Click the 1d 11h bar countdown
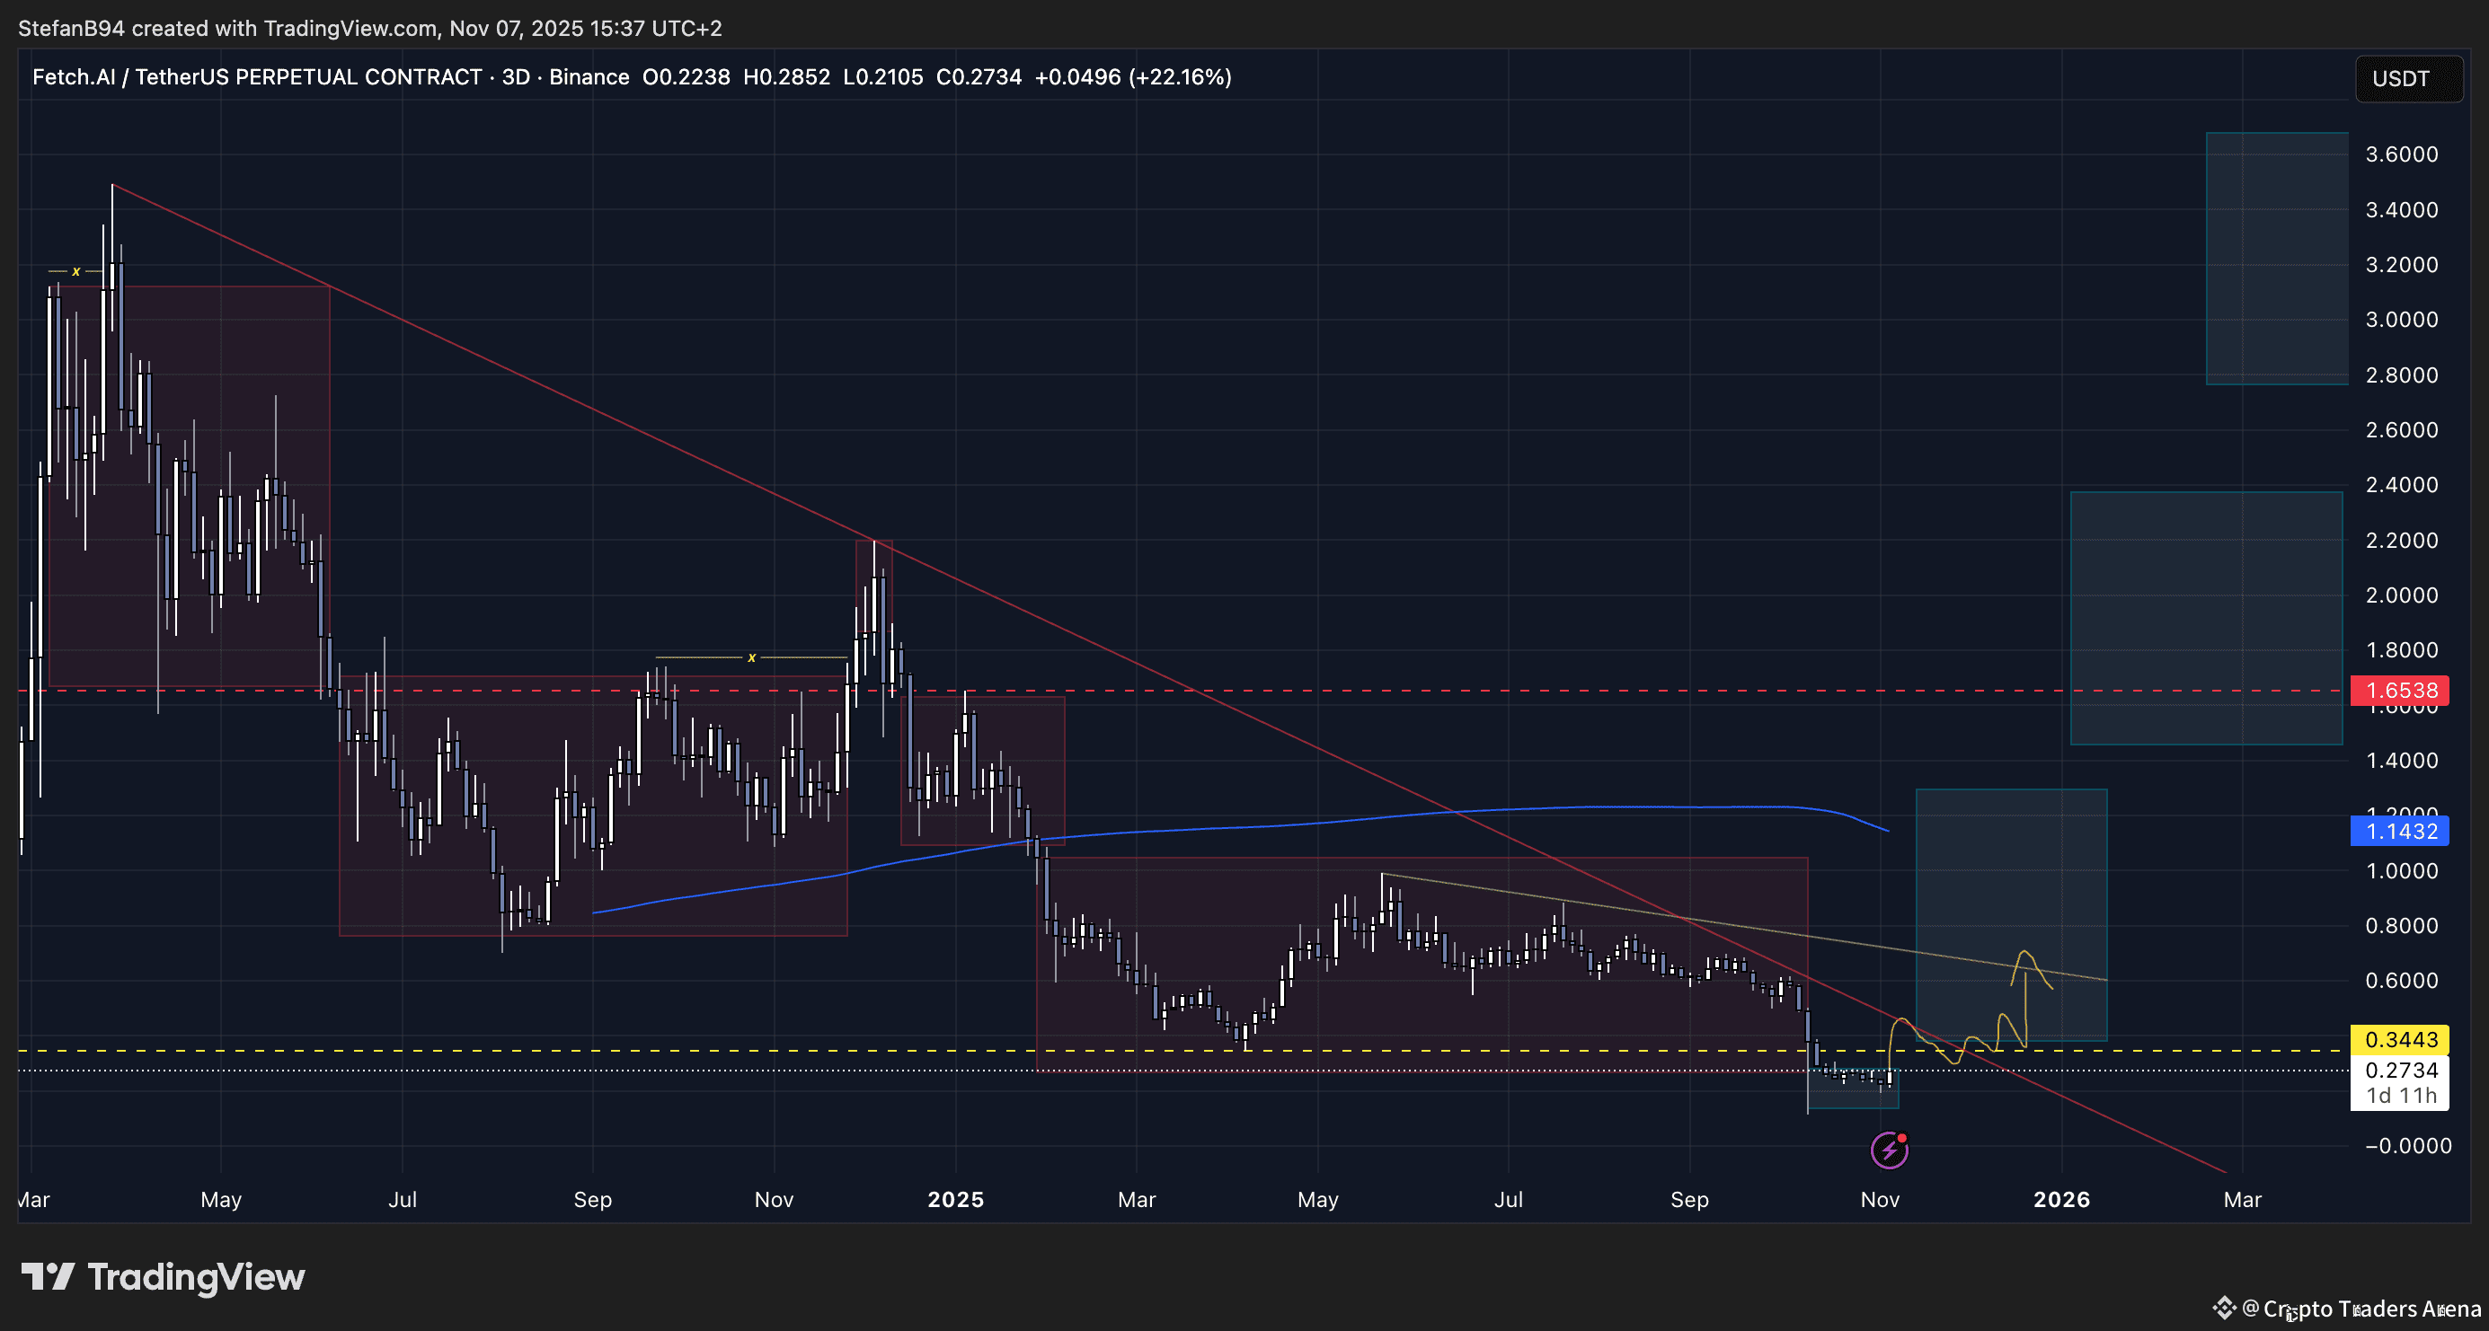Viewport: 2489px width, 1331px height. click(x=2400, y=1096)
